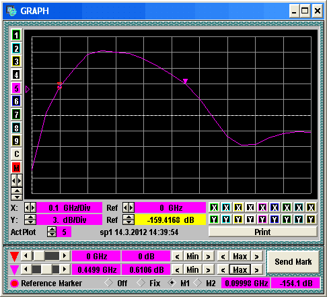Click the 0.1 GHz/Div field
Screen dimensions: 327x297
(69, 207)
